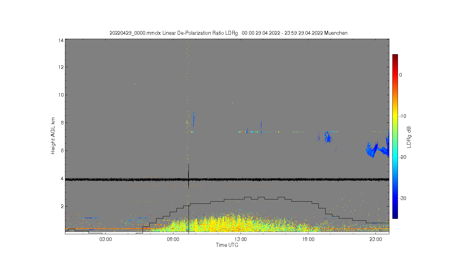
Task: Click the 18:00 time tick label
Action: 308,239
